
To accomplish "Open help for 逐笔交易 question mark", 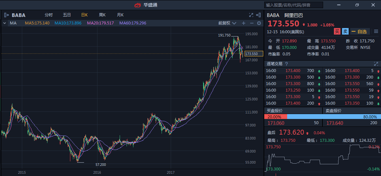I will pyautogui.click(x=286, y=64).
